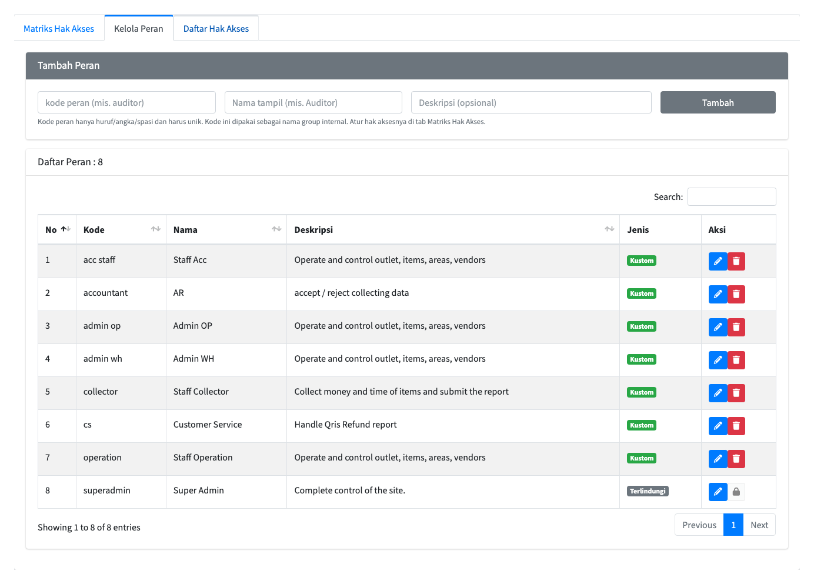Switch to Daftar Hak Akses tab
814x584 pixels.
216,28
